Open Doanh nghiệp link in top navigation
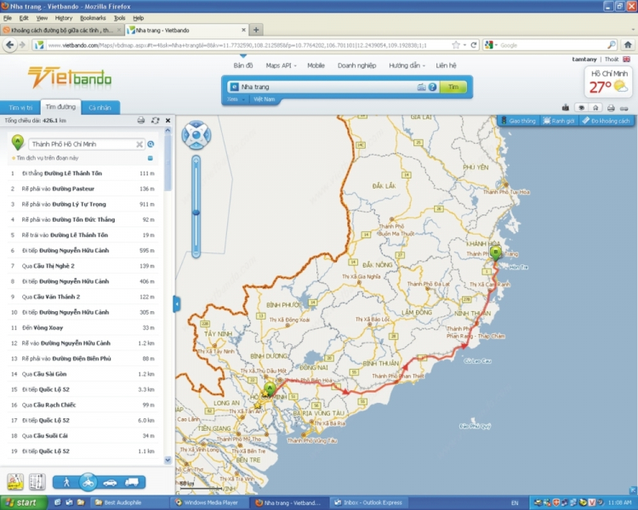 coord(356,65)
